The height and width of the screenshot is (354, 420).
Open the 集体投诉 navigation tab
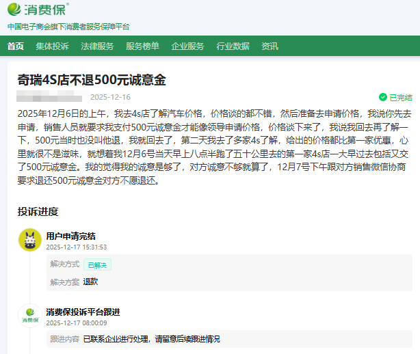pyautogui.click(x=53, y=46)
